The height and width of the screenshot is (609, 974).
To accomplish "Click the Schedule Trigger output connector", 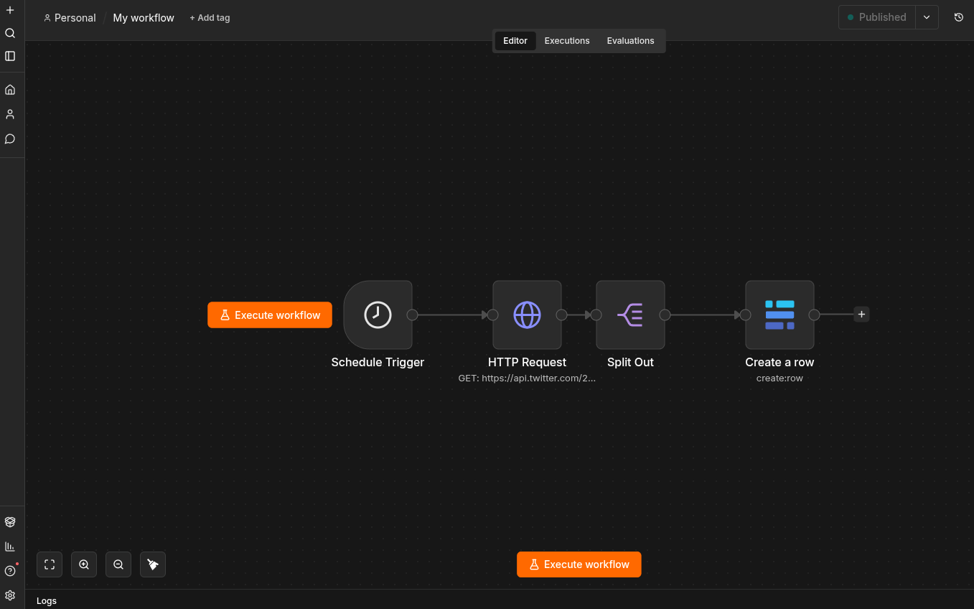I will coord(412,315).
